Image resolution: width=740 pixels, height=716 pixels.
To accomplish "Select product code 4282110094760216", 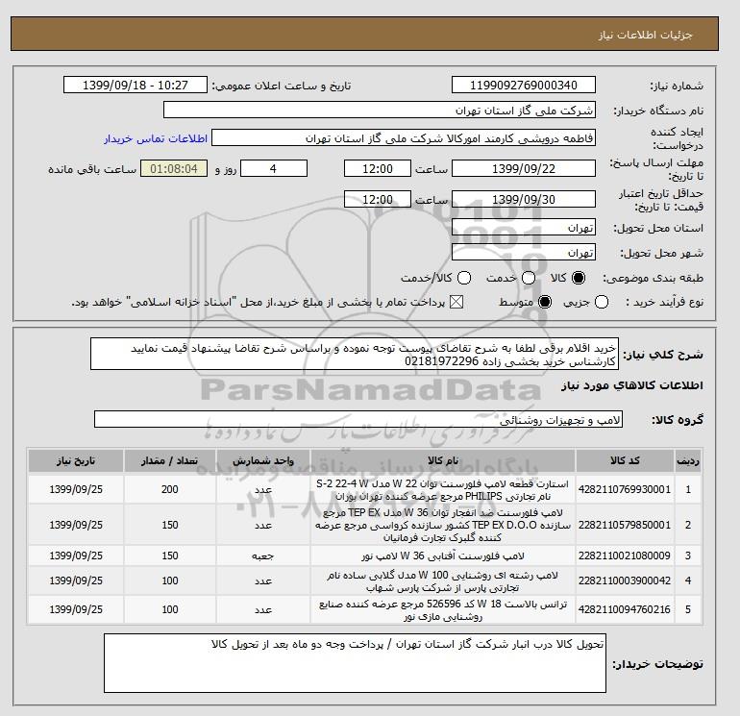I will [x=625, y=610].
